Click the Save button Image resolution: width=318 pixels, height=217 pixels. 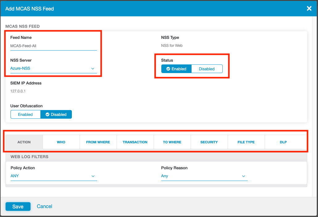(x=18, y=207)
